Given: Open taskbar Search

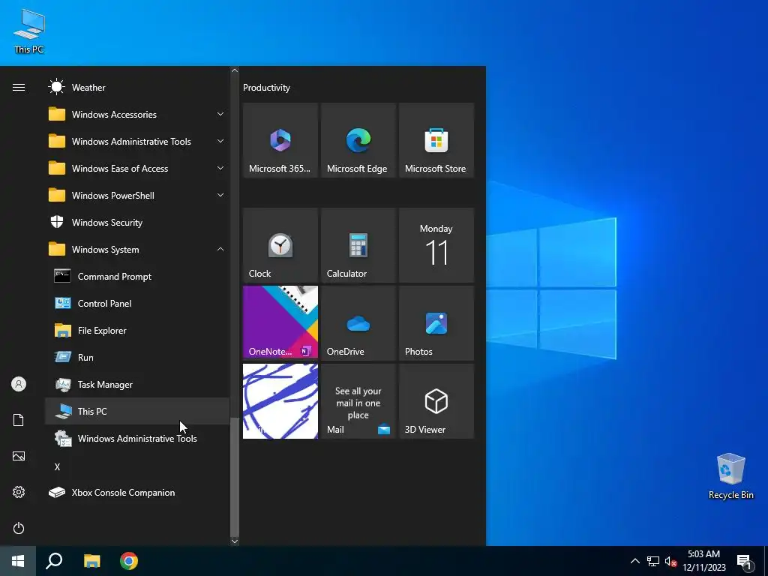Looking at the screenshot, I should coord(54,561).
